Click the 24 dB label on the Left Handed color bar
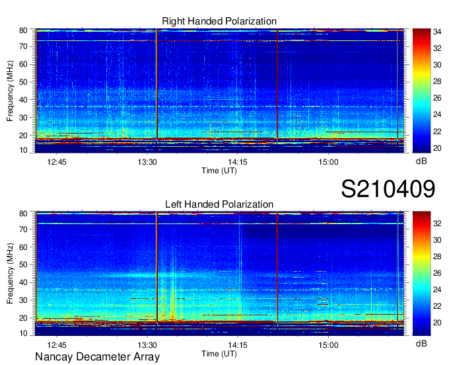Screen dimensions: 449x365 click(437, 290)
